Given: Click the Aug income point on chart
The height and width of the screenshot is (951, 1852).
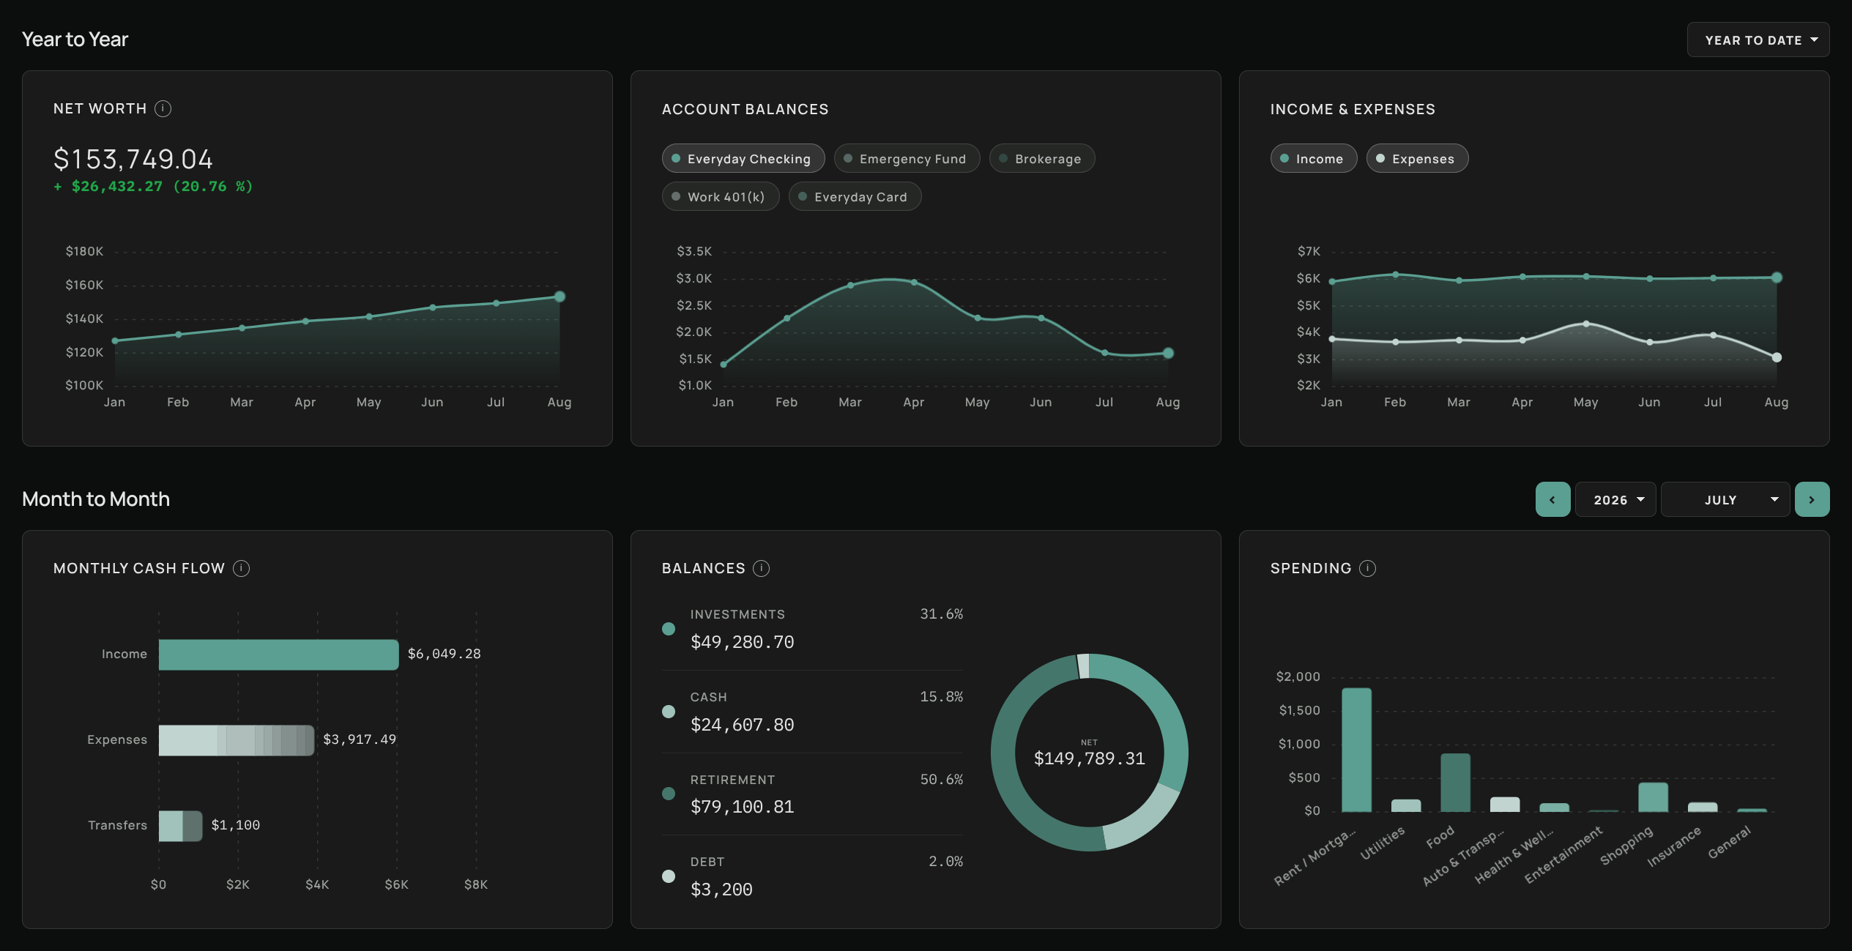Looking at the screenshot, I should [x=1777, y=277].
